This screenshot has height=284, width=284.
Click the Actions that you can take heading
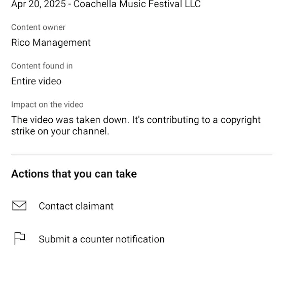coord(74,174)
